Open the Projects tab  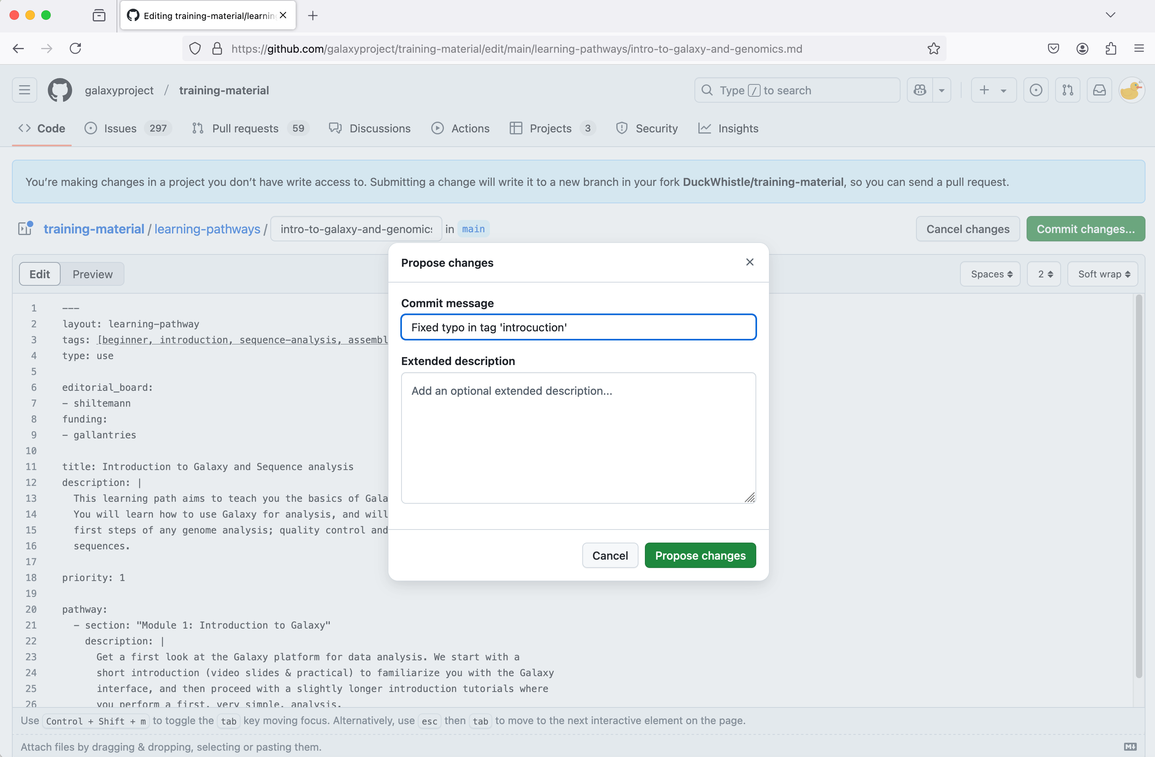[x=553, y=128]
